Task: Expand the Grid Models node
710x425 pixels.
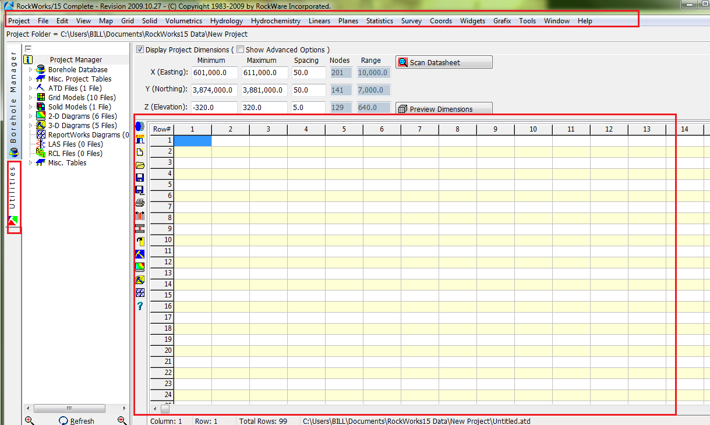Action: [x=31, y=98]
